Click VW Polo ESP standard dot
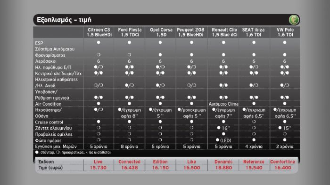This screenshot has height=185, width=330. point(285,42)
